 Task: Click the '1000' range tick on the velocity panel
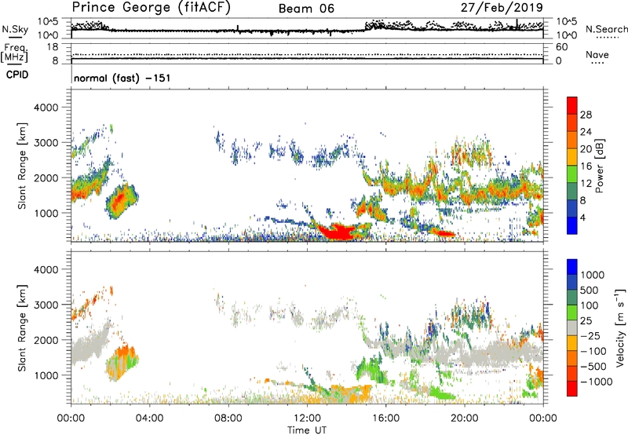46,375
